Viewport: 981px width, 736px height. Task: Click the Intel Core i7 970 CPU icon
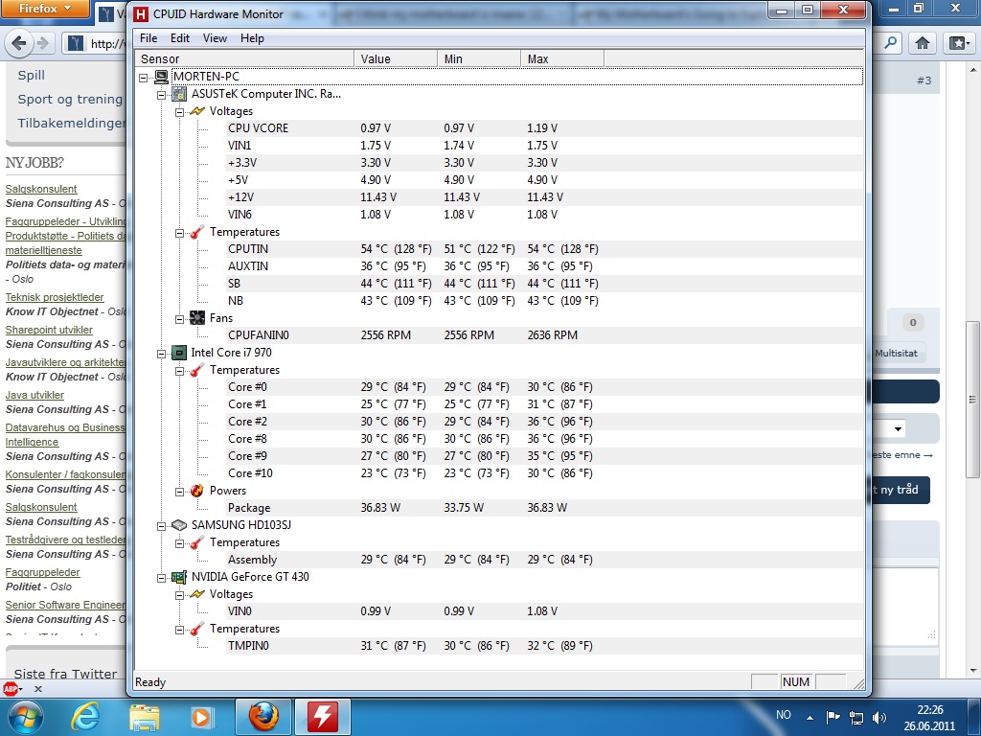[179, 353]
